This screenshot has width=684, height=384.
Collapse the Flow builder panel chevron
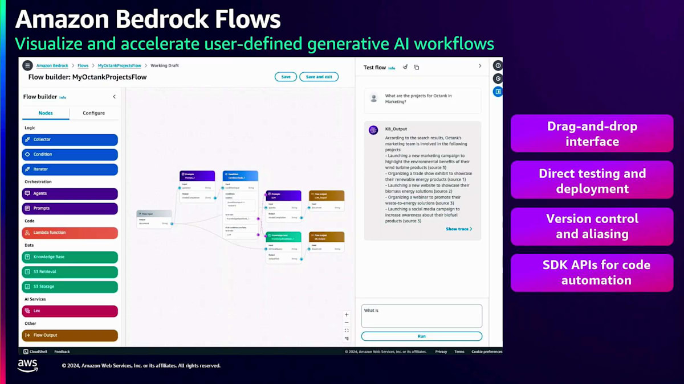coord(114,97)
